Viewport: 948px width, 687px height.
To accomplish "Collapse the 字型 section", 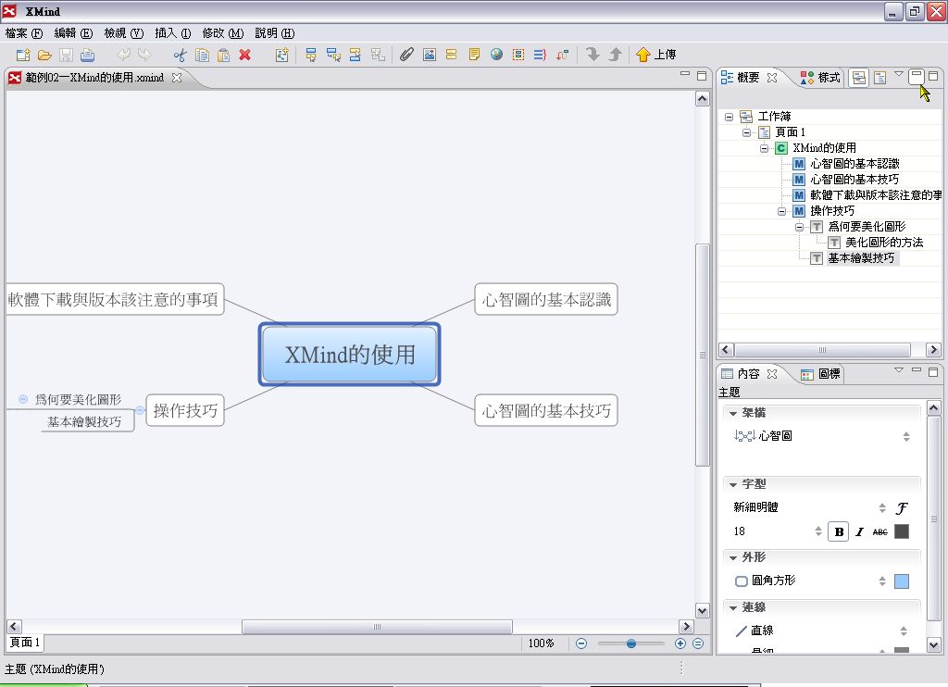I will pyautogui.click(x=733, y=484).
